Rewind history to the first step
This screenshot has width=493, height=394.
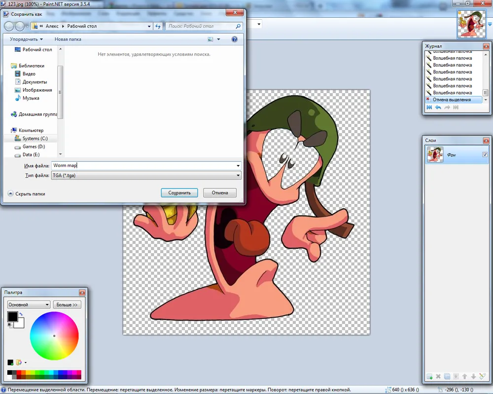(429, 107)
